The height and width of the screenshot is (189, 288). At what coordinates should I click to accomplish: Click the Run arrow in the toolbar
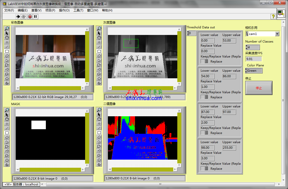18,16
